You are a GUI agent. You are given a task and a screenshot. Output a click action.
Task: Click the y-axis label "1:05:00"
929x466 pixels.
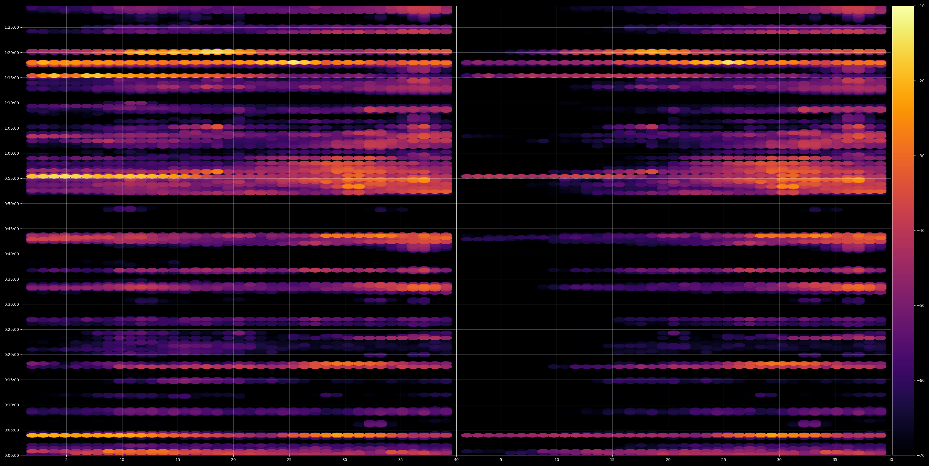11,128
